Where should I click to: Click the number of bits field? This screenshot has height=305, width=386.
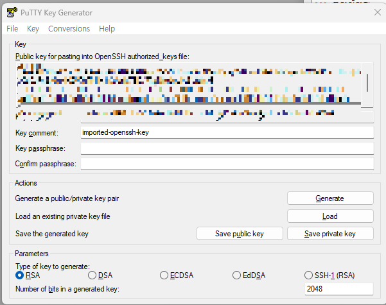[339, 289]
